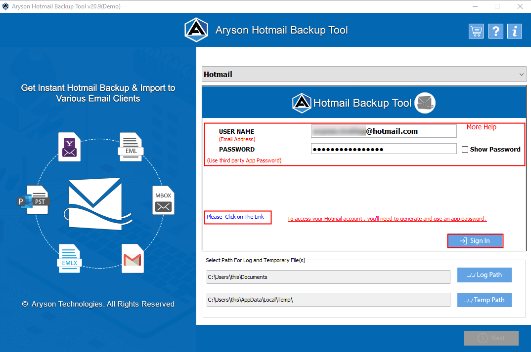Viewport: 531px width, 352px height.
Task: Enable the Show Password checkbox
Action: (x=465, y=149)
